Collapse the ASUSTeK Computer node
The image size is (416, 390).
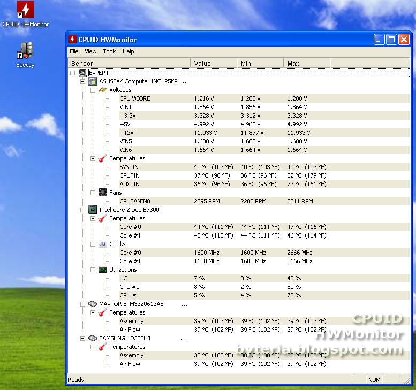pyautogui.click(x=83, y=81)
